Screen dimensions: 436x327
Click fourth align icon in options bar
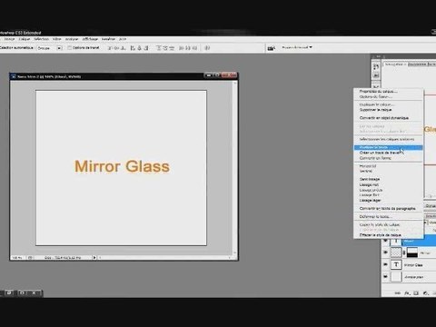point(133,48)
